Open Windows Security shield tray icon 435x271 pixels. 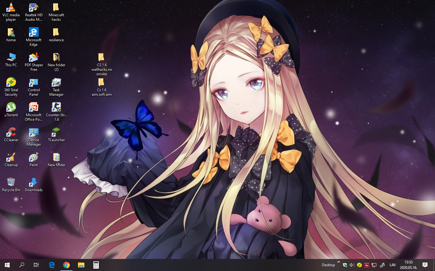coord(345,265)
